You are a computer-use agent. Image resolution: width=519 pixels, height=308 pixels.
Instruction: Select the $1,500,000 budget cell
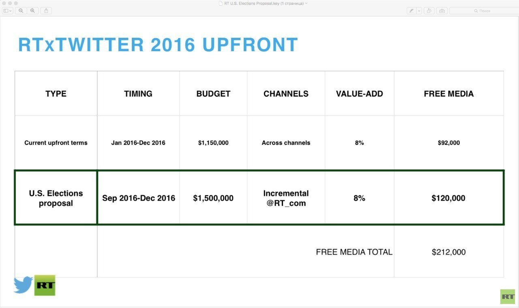click(213, 198)
